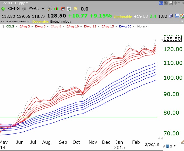Click the 1.82 value in header
This screenshot has height=151, width=184.
click(x=163, y=16)
